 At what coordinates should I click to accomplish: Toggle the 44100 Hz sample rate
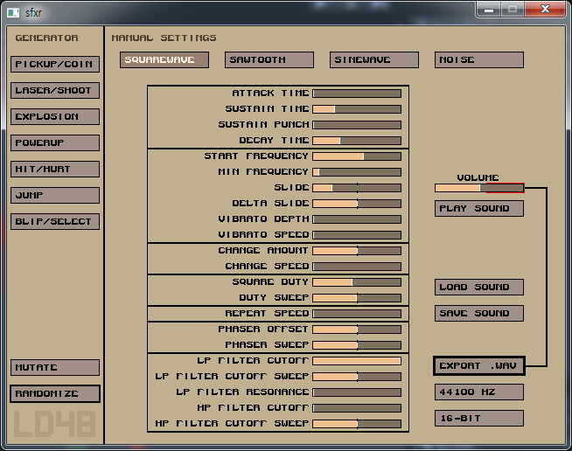pos(479,392)
